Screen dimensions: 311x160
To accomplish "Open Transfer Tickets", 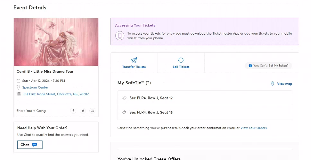I will click(x=134, y=63).
